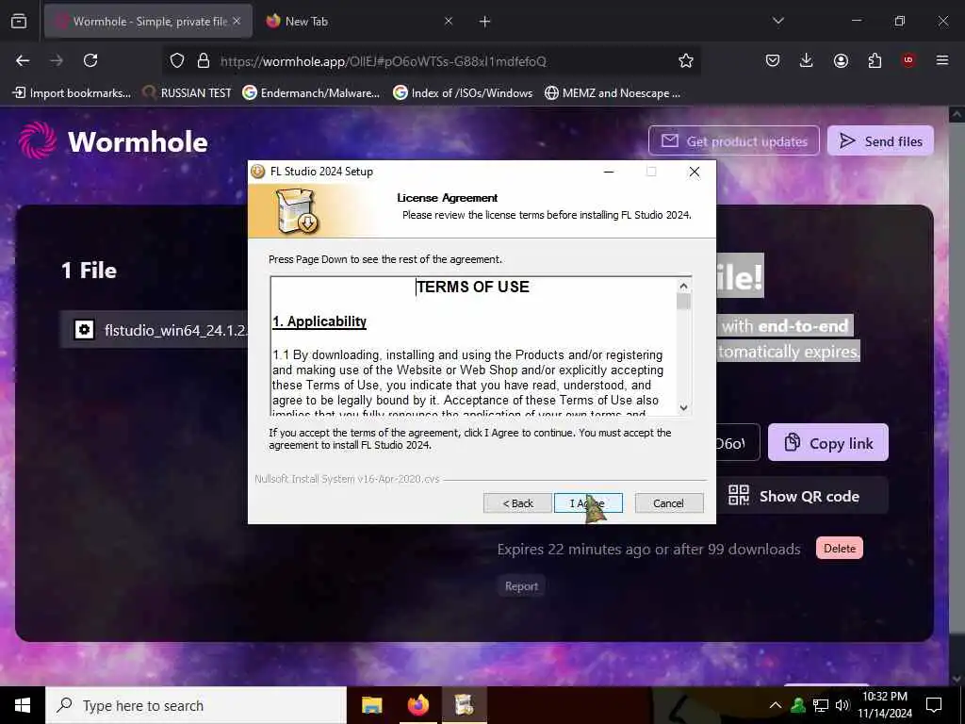This screenshot has height=724, width=965.
Task: Click the tracking protection shield icon
Action: coord(177,60)
